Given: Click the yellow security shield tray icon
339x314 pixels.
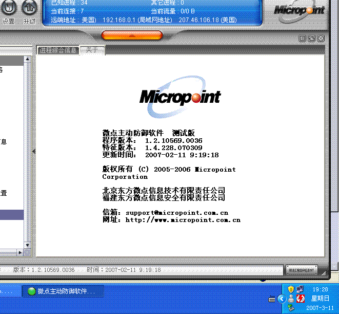Looking at the screenshot, I should (291, 289).
